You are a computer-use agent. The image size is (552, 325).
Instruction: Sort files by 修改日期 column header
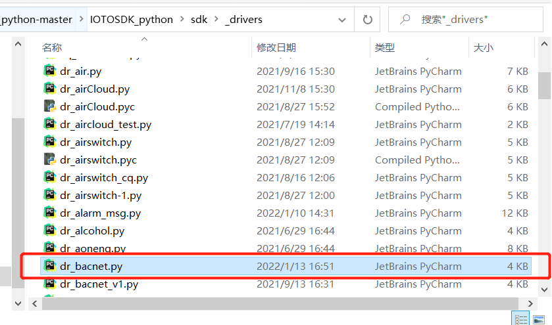point(276,47)
